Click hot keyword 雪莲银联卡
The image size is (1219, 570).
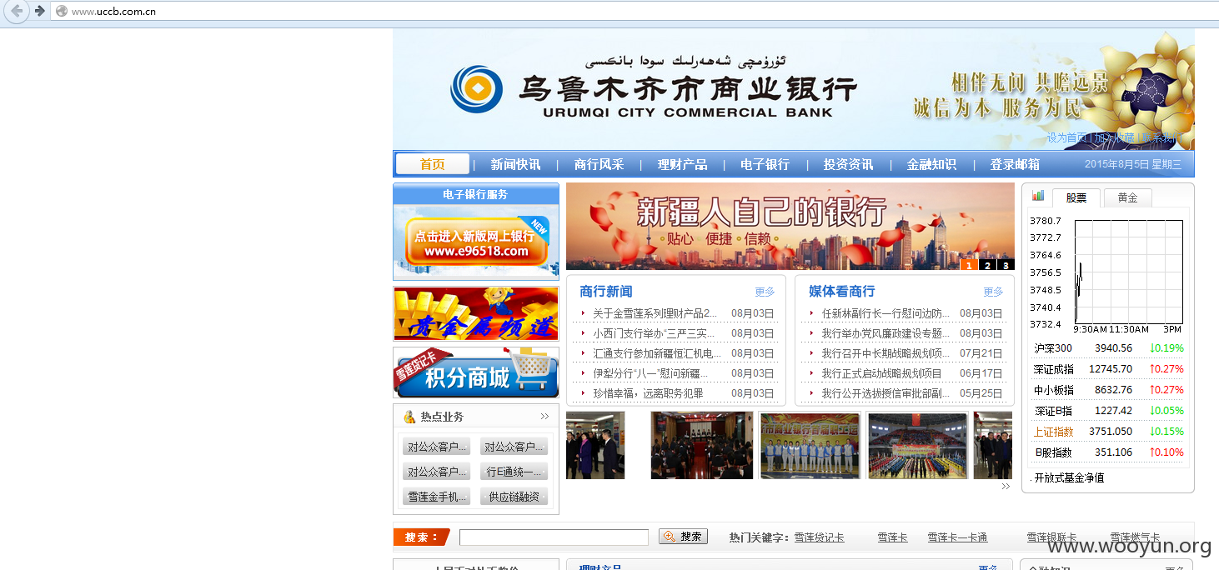coord(1051,537)
